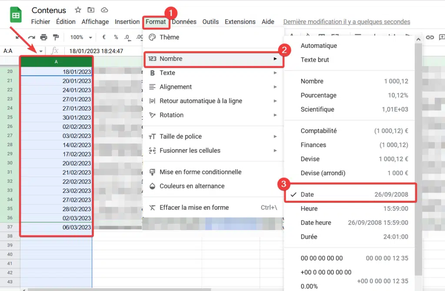Select the Texte brut format

pyautogui.click(x=315, y=60)
